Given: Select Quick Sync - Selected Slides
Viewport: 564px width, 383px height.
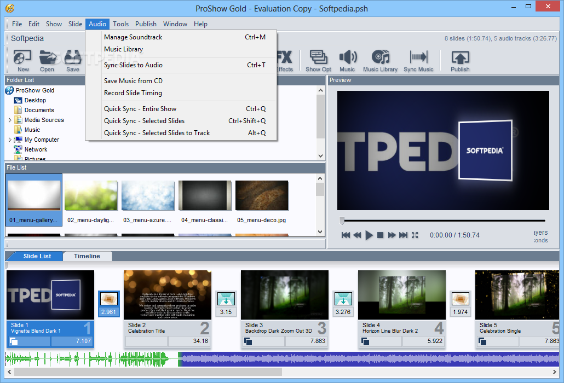Looking at the screenshot, I should 181,121.
